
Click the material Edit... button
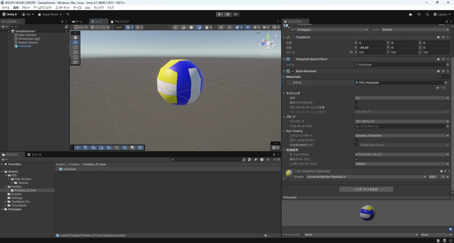coord(433,177)
